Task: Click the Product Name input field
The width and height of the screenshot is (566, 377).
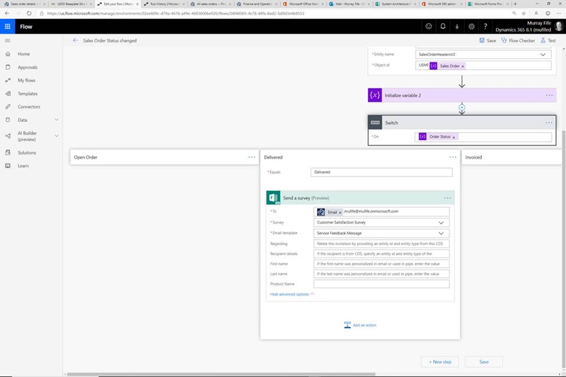Action: coord(381,284)
